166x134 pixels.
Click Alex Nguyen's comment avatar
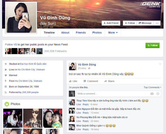[x=72, y=110]
